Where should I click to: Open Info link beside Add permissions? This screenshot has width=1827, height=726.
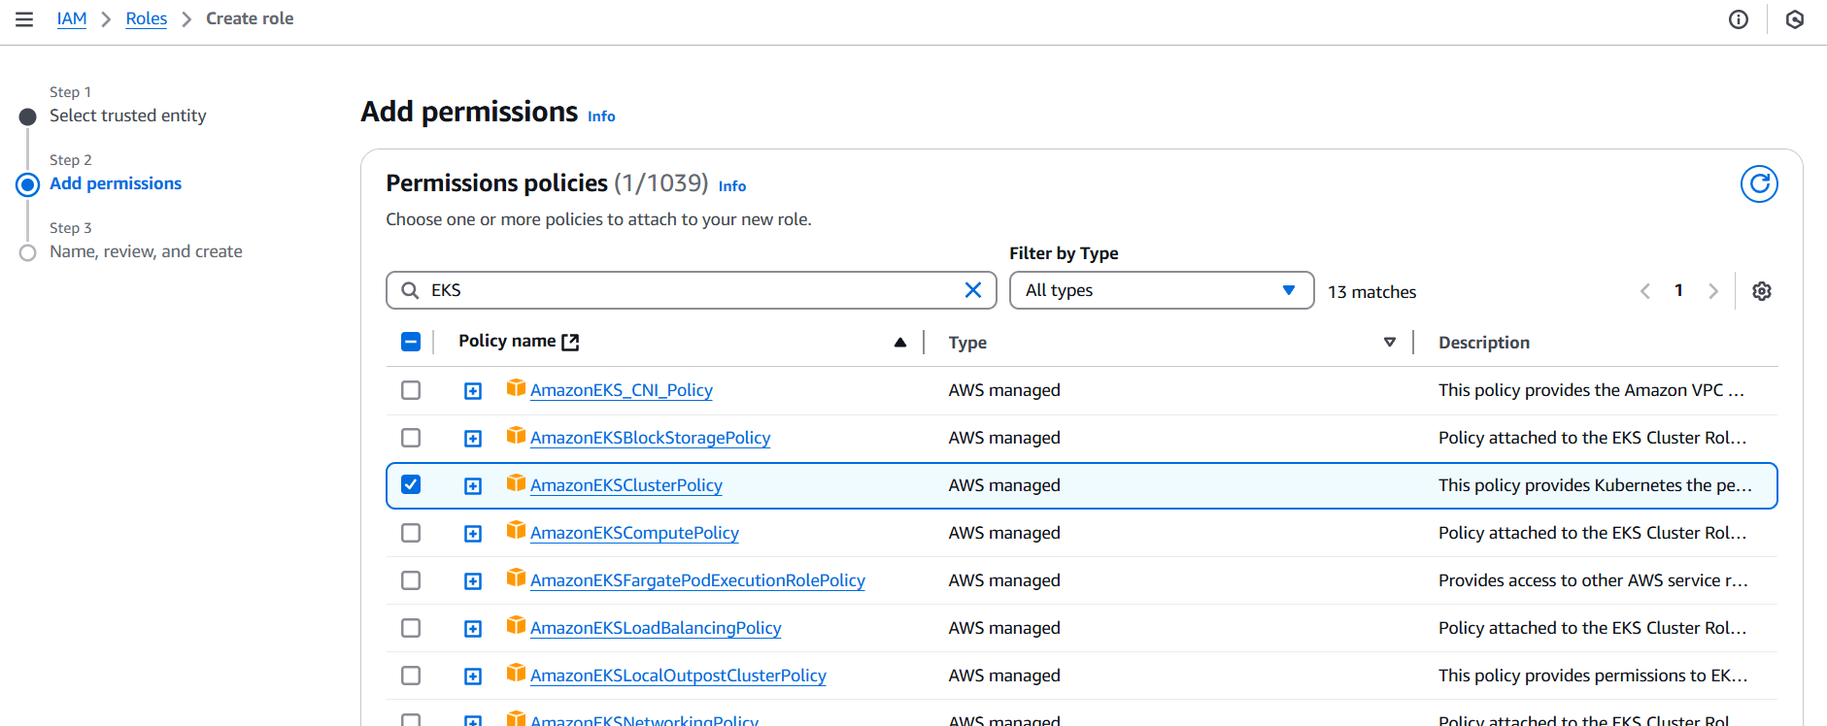coord(601,116)
